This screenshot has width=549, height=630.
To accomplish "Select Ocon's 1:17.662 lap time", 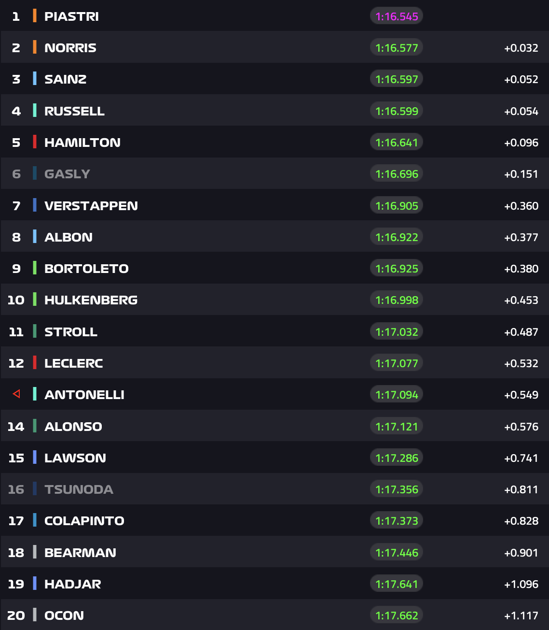I will tap(397, 616).
